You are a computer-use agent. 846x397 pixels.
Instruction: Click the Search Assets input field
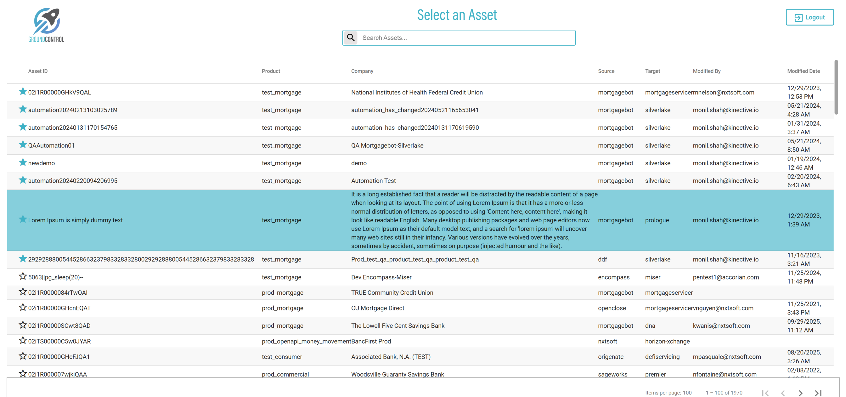[x=466, y=38]
